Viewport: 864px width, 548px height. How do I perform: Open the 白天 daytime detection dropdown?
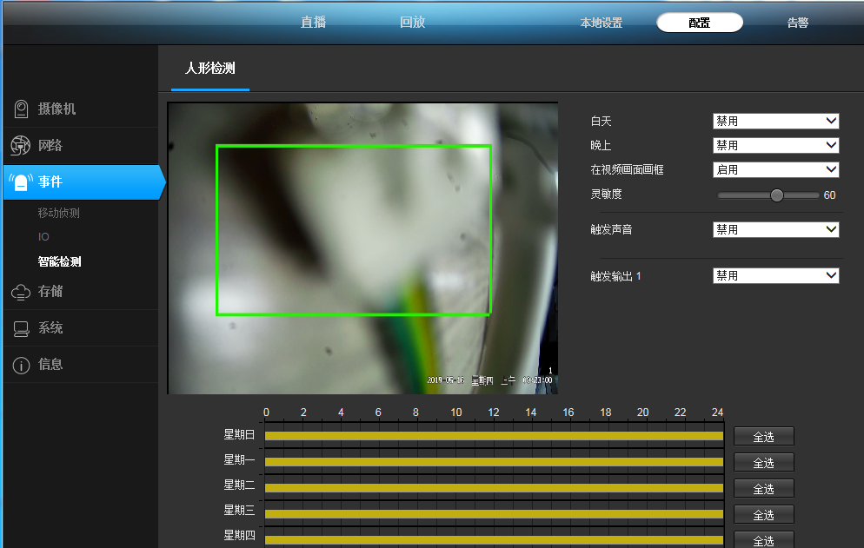(774, 121)
